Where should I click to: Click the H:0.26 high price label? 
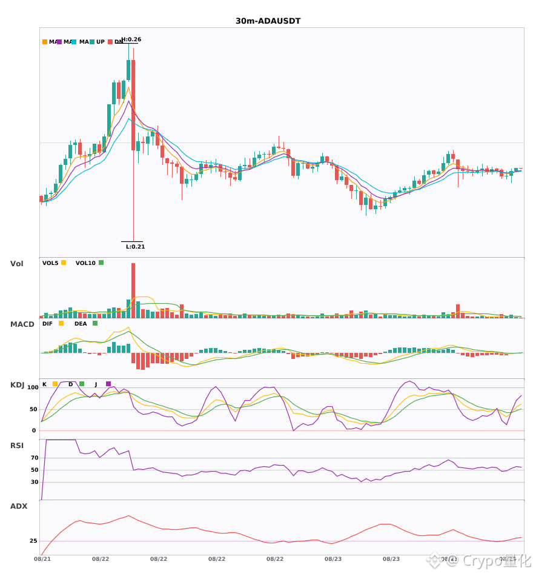pyautogui.click(x=131, y=39)
